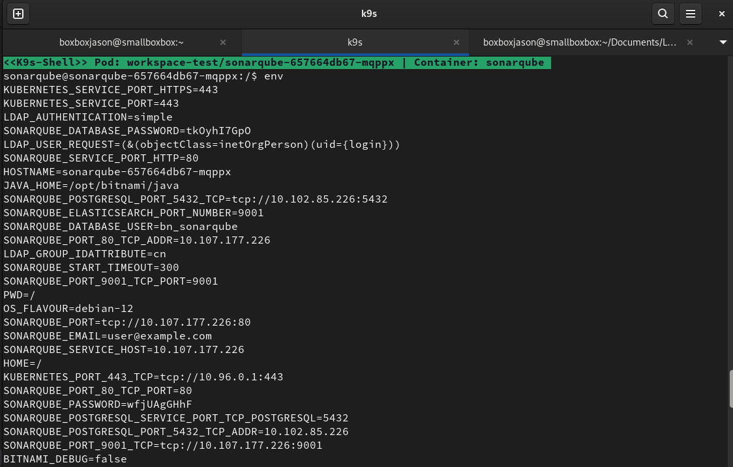
Task: Click the env command prompt line
Action: point(143,76)
